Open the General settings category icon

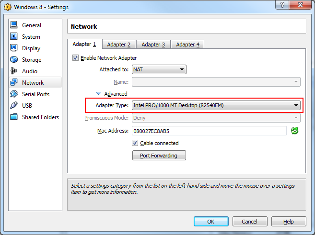point(13,25)
